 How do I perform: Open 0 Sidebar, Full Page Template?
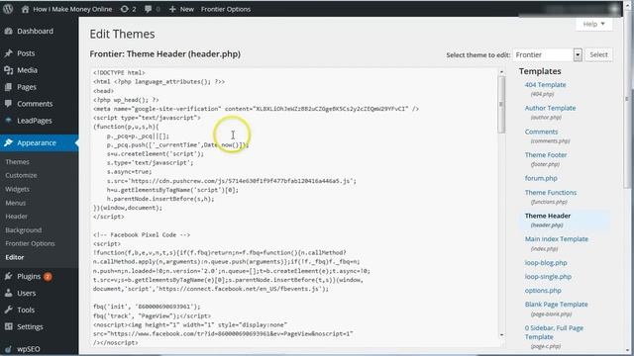click(x=554, y=332)
